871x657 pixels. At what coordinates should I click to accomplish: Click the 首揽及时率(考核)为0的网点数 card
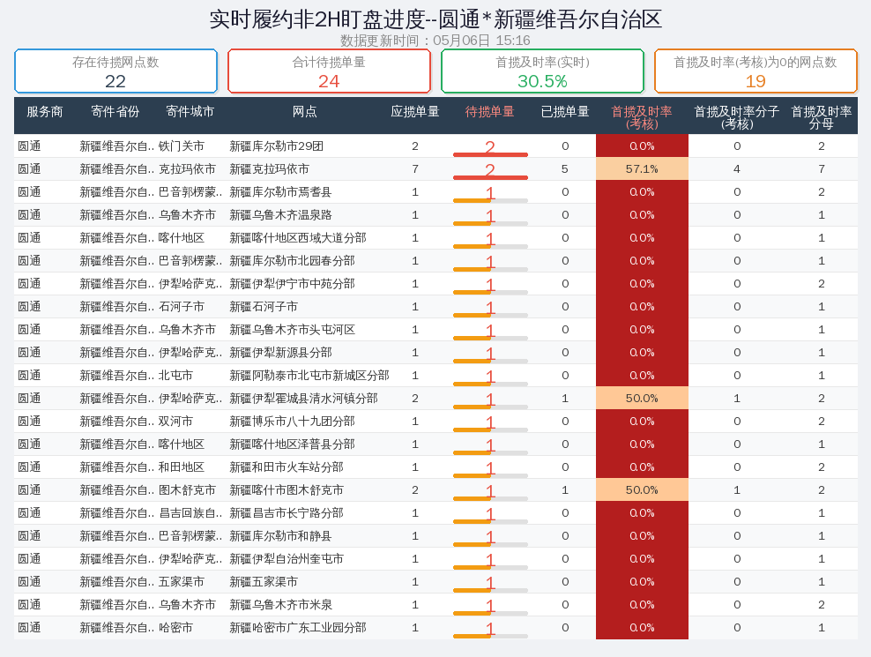click(756, 71)
